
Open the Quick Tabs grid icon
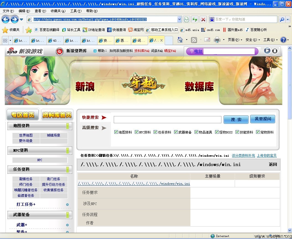5,40
